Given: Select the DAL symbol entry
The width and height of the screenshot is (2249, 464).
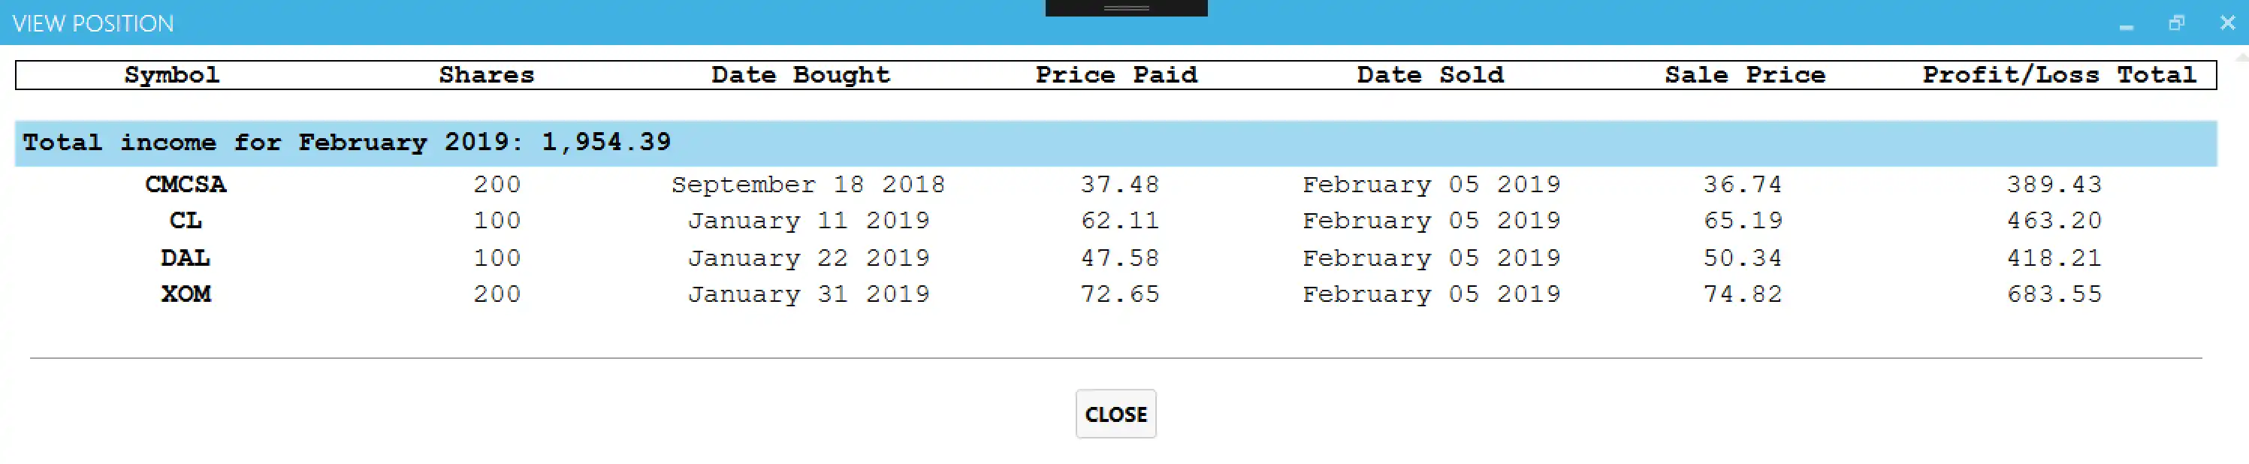Looking at the screenshot, I should [x=186, y=258].
